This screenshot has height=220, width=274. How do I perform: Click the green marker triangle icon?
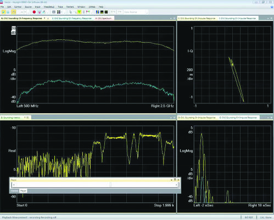(x=79, y=12)
